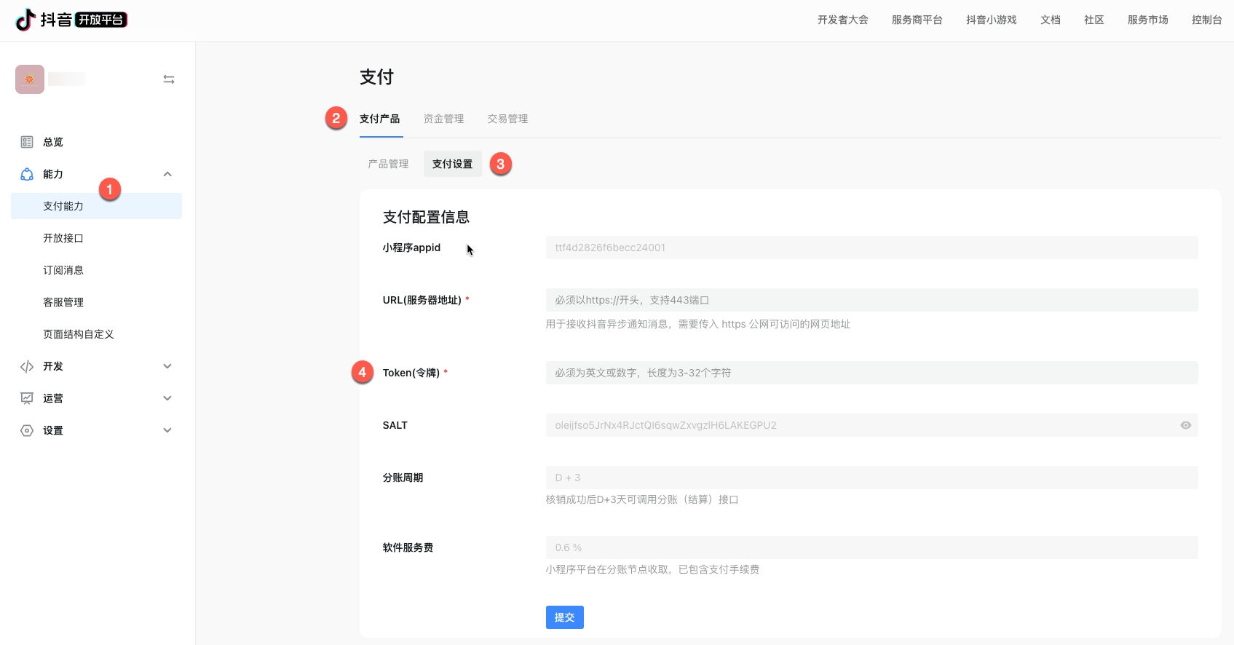
Task: Click the 能力 menu label
Action: click(x=53, y=174)
